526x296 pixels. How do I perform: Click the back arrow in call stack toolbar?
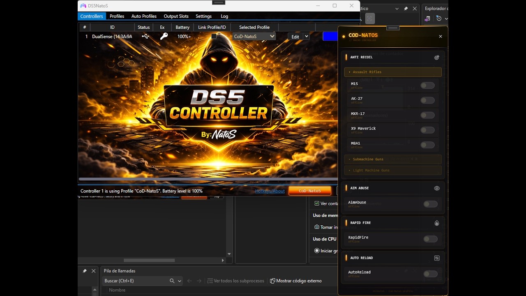click(x=189, y=281)
